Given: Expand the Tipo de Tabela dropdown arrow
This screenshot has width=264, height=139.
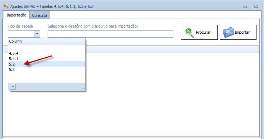Looking at the screenshot, I should 37,34.
